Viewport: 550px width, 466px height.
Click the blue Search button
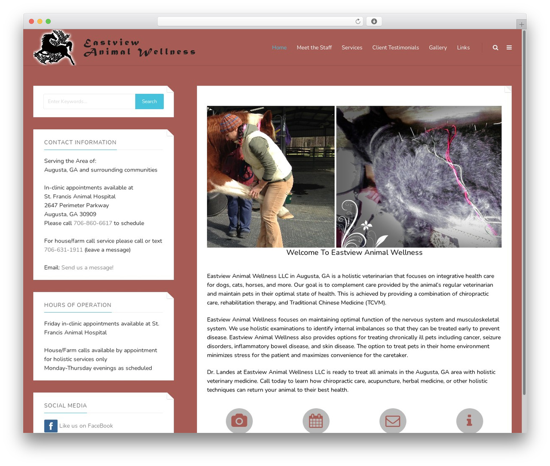click(x=150, y=101)
